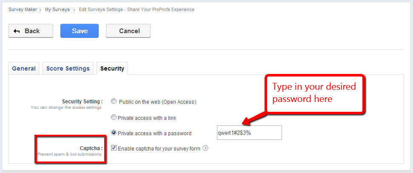413x173 pixels.
Task: Select Public on the web option
Action: tap(114, 102)
